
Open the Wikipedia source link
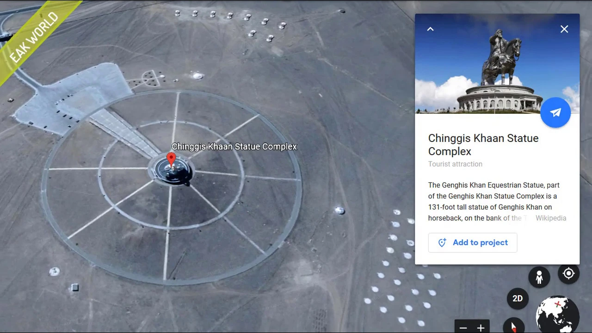click(551, 218)
